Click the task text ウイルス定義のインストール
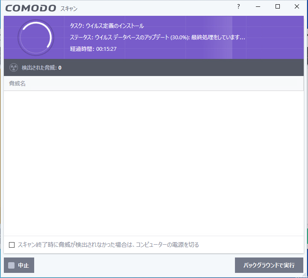308x278 pixels. (115, 26)
